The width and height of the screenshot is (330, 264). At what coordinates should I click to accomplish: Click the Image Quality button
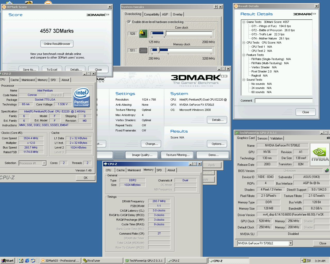click(142, 155)
